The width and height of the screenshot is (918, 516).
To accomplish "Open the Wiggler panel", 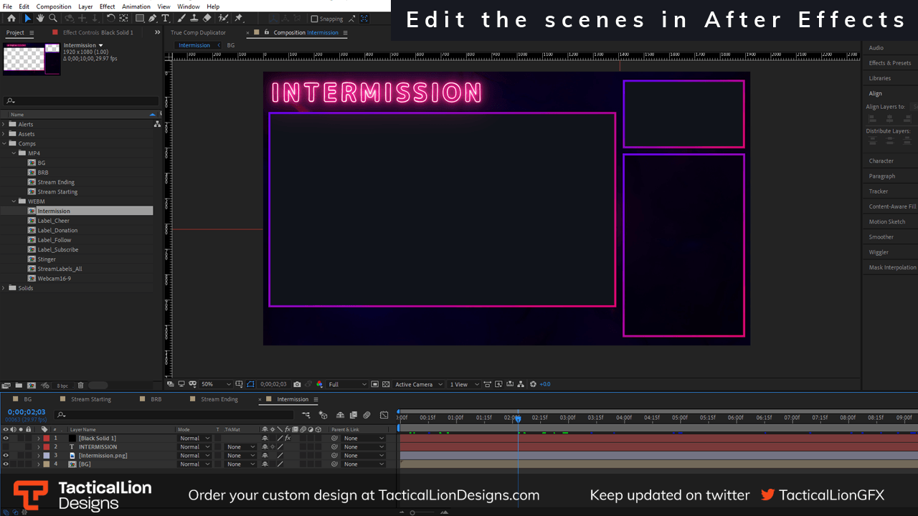I will (x=879, y=252).
